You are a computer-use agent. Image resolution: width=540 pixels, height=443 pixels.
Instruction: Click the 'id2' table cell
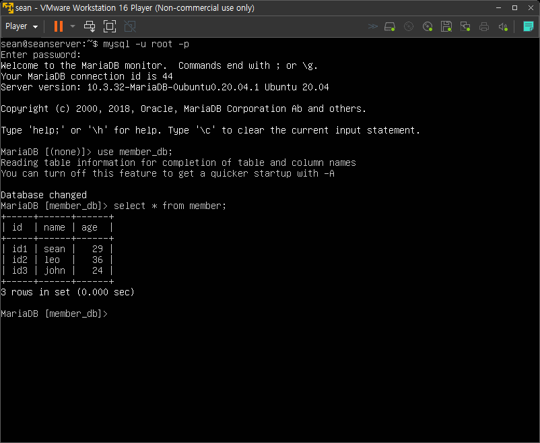point(20,260)
